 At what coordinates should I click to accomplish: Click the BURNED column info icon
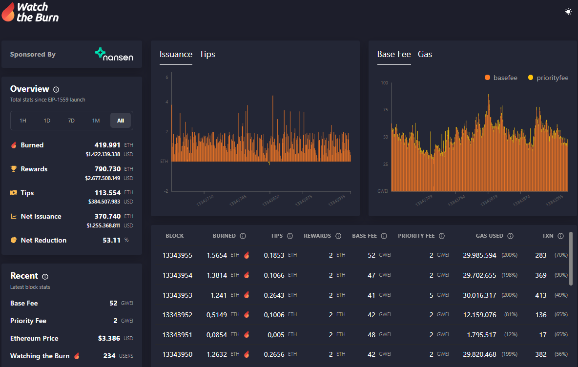pyautogui.click(x=243, y=236)
